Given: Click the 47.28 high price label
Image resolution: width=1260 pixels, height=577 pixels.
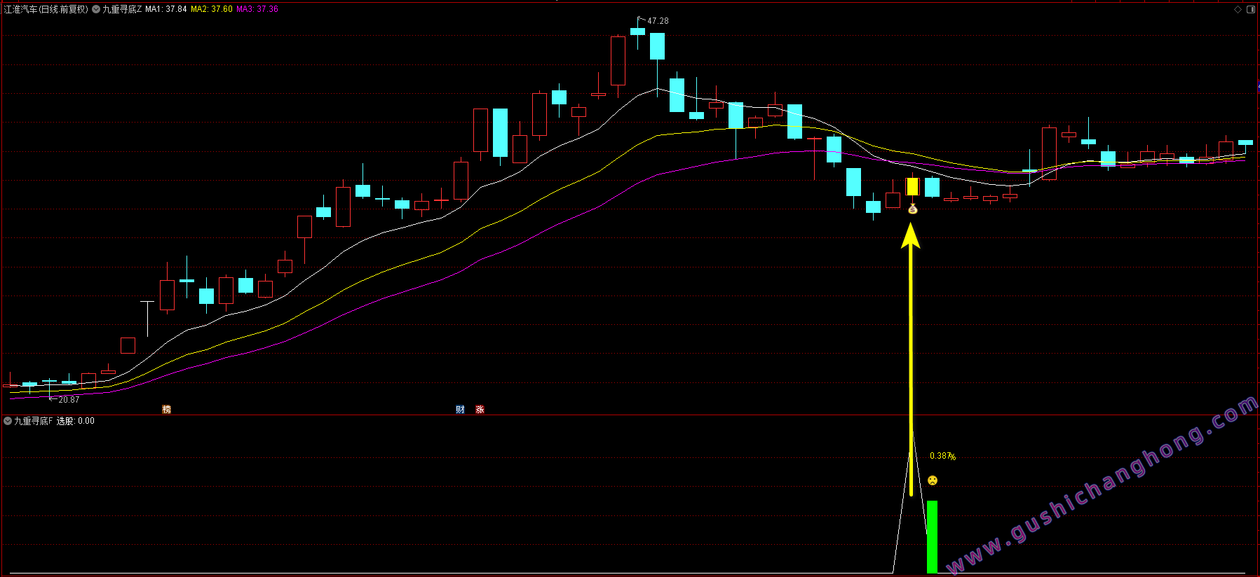Looking at the screenshot, I should (658, 21).
